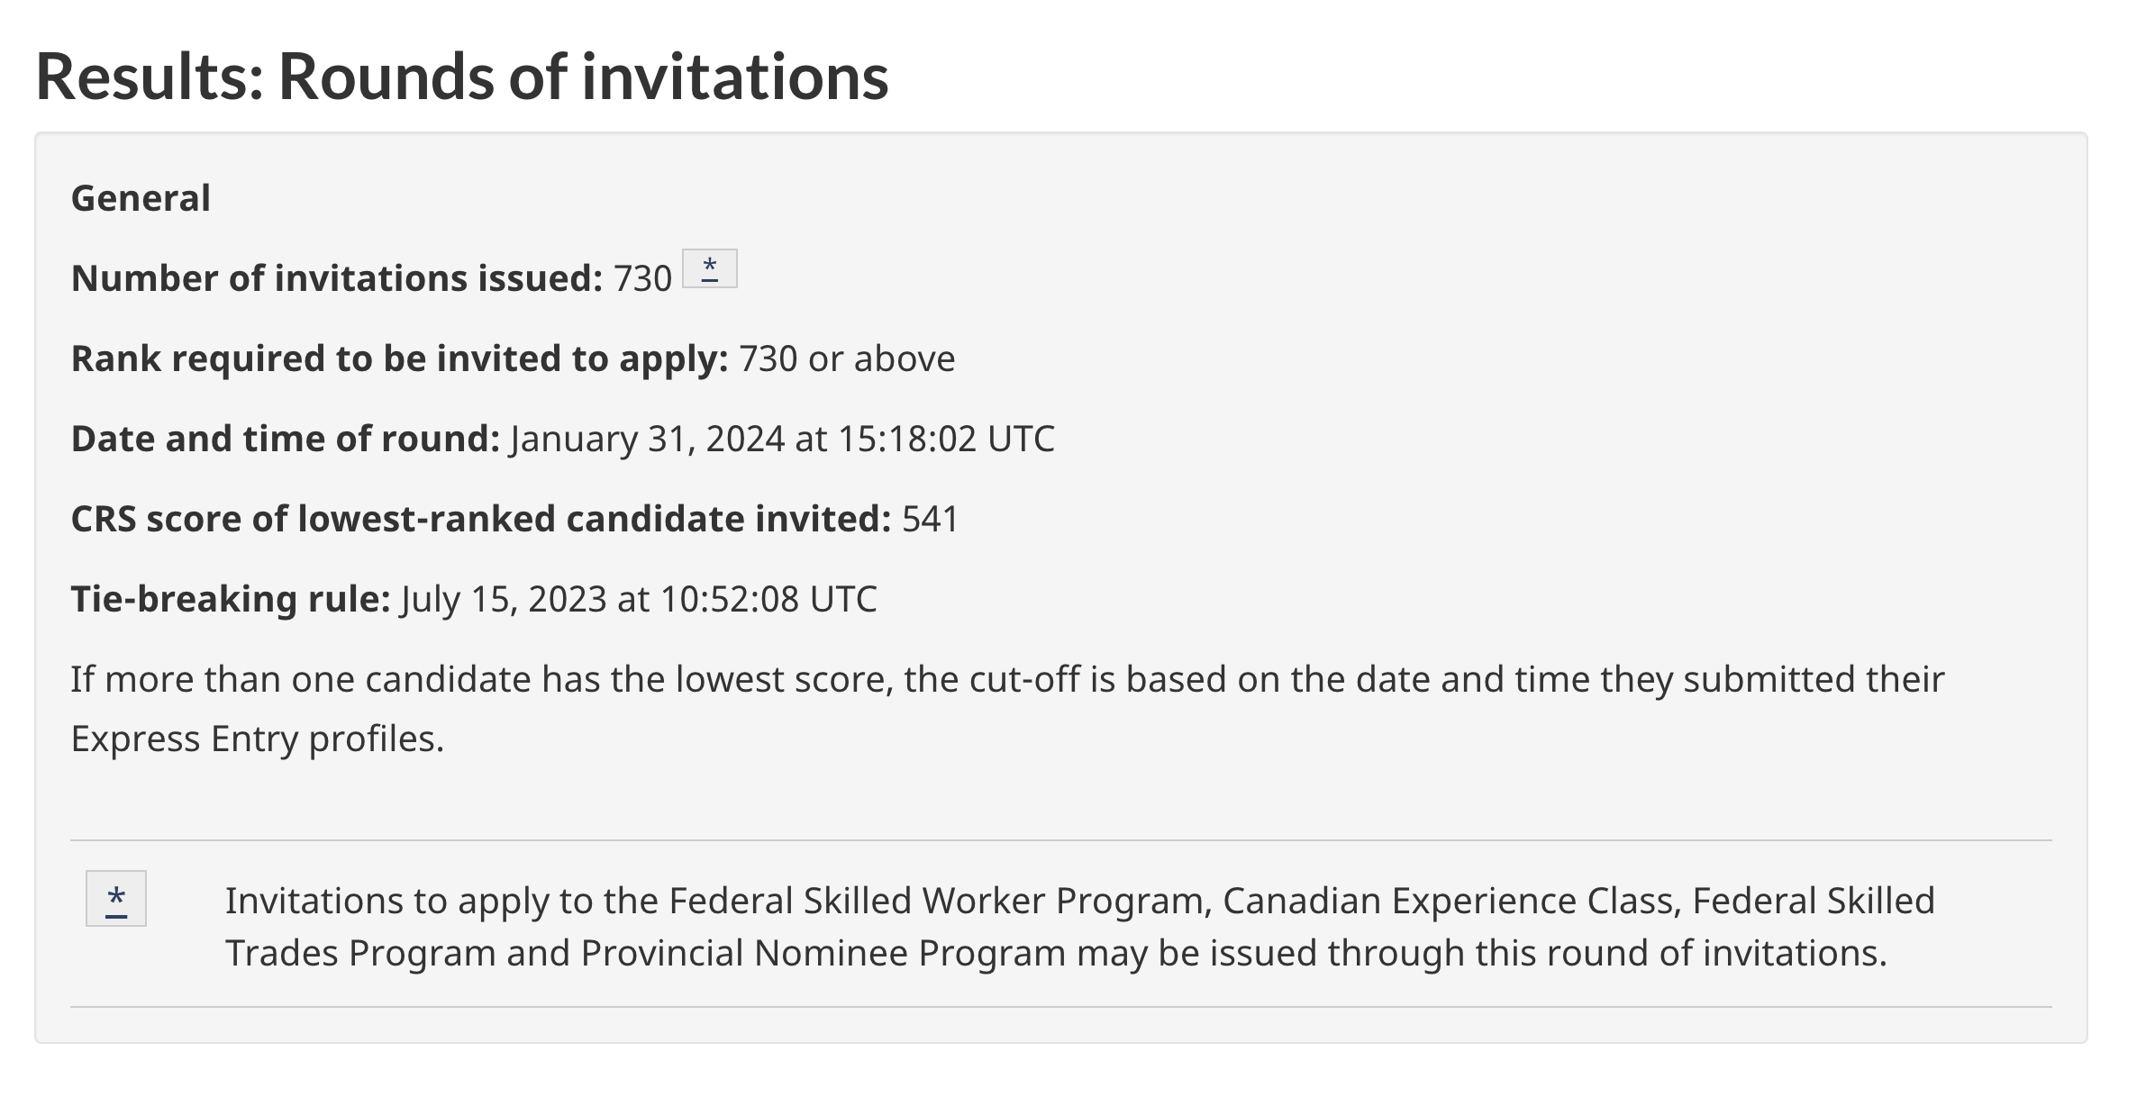Click "Federal Skilled Worker Program" in the footnote
The height and width of the screenshot is (1097, 2137).
941,901
